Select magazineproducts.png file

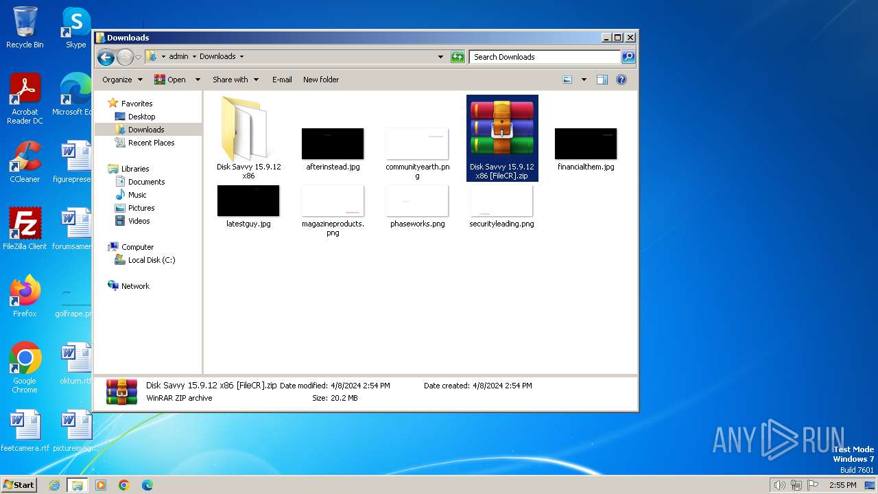click(x=333, y=211)
